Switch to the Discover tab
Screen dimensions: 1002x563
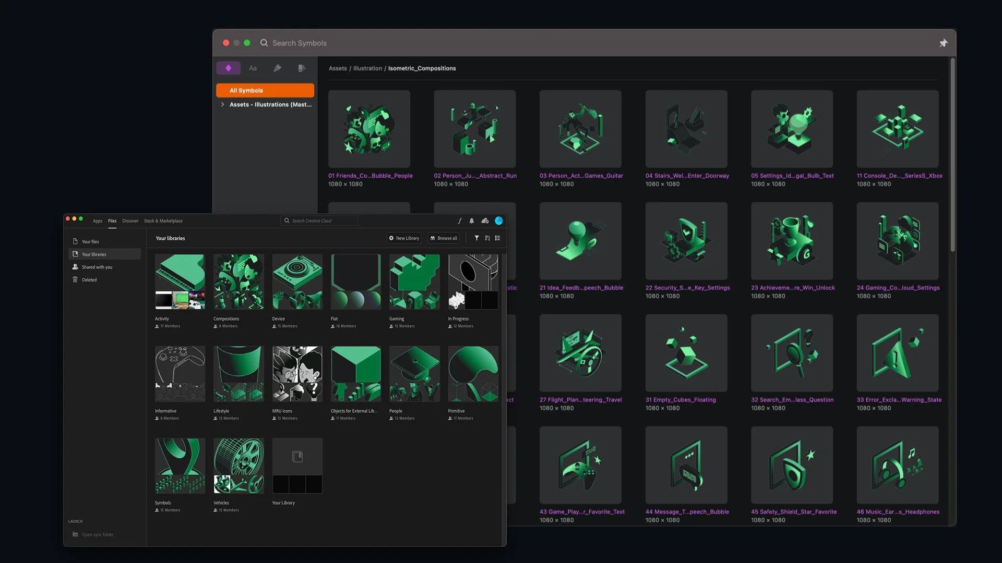pyautogui.click(x=130, y=221)
